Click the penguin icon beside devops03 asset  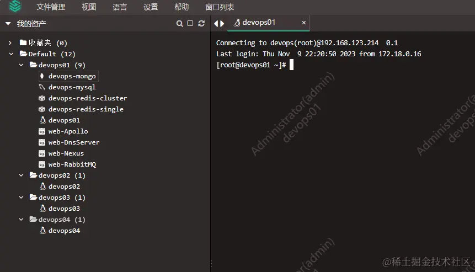coord(42,209)
